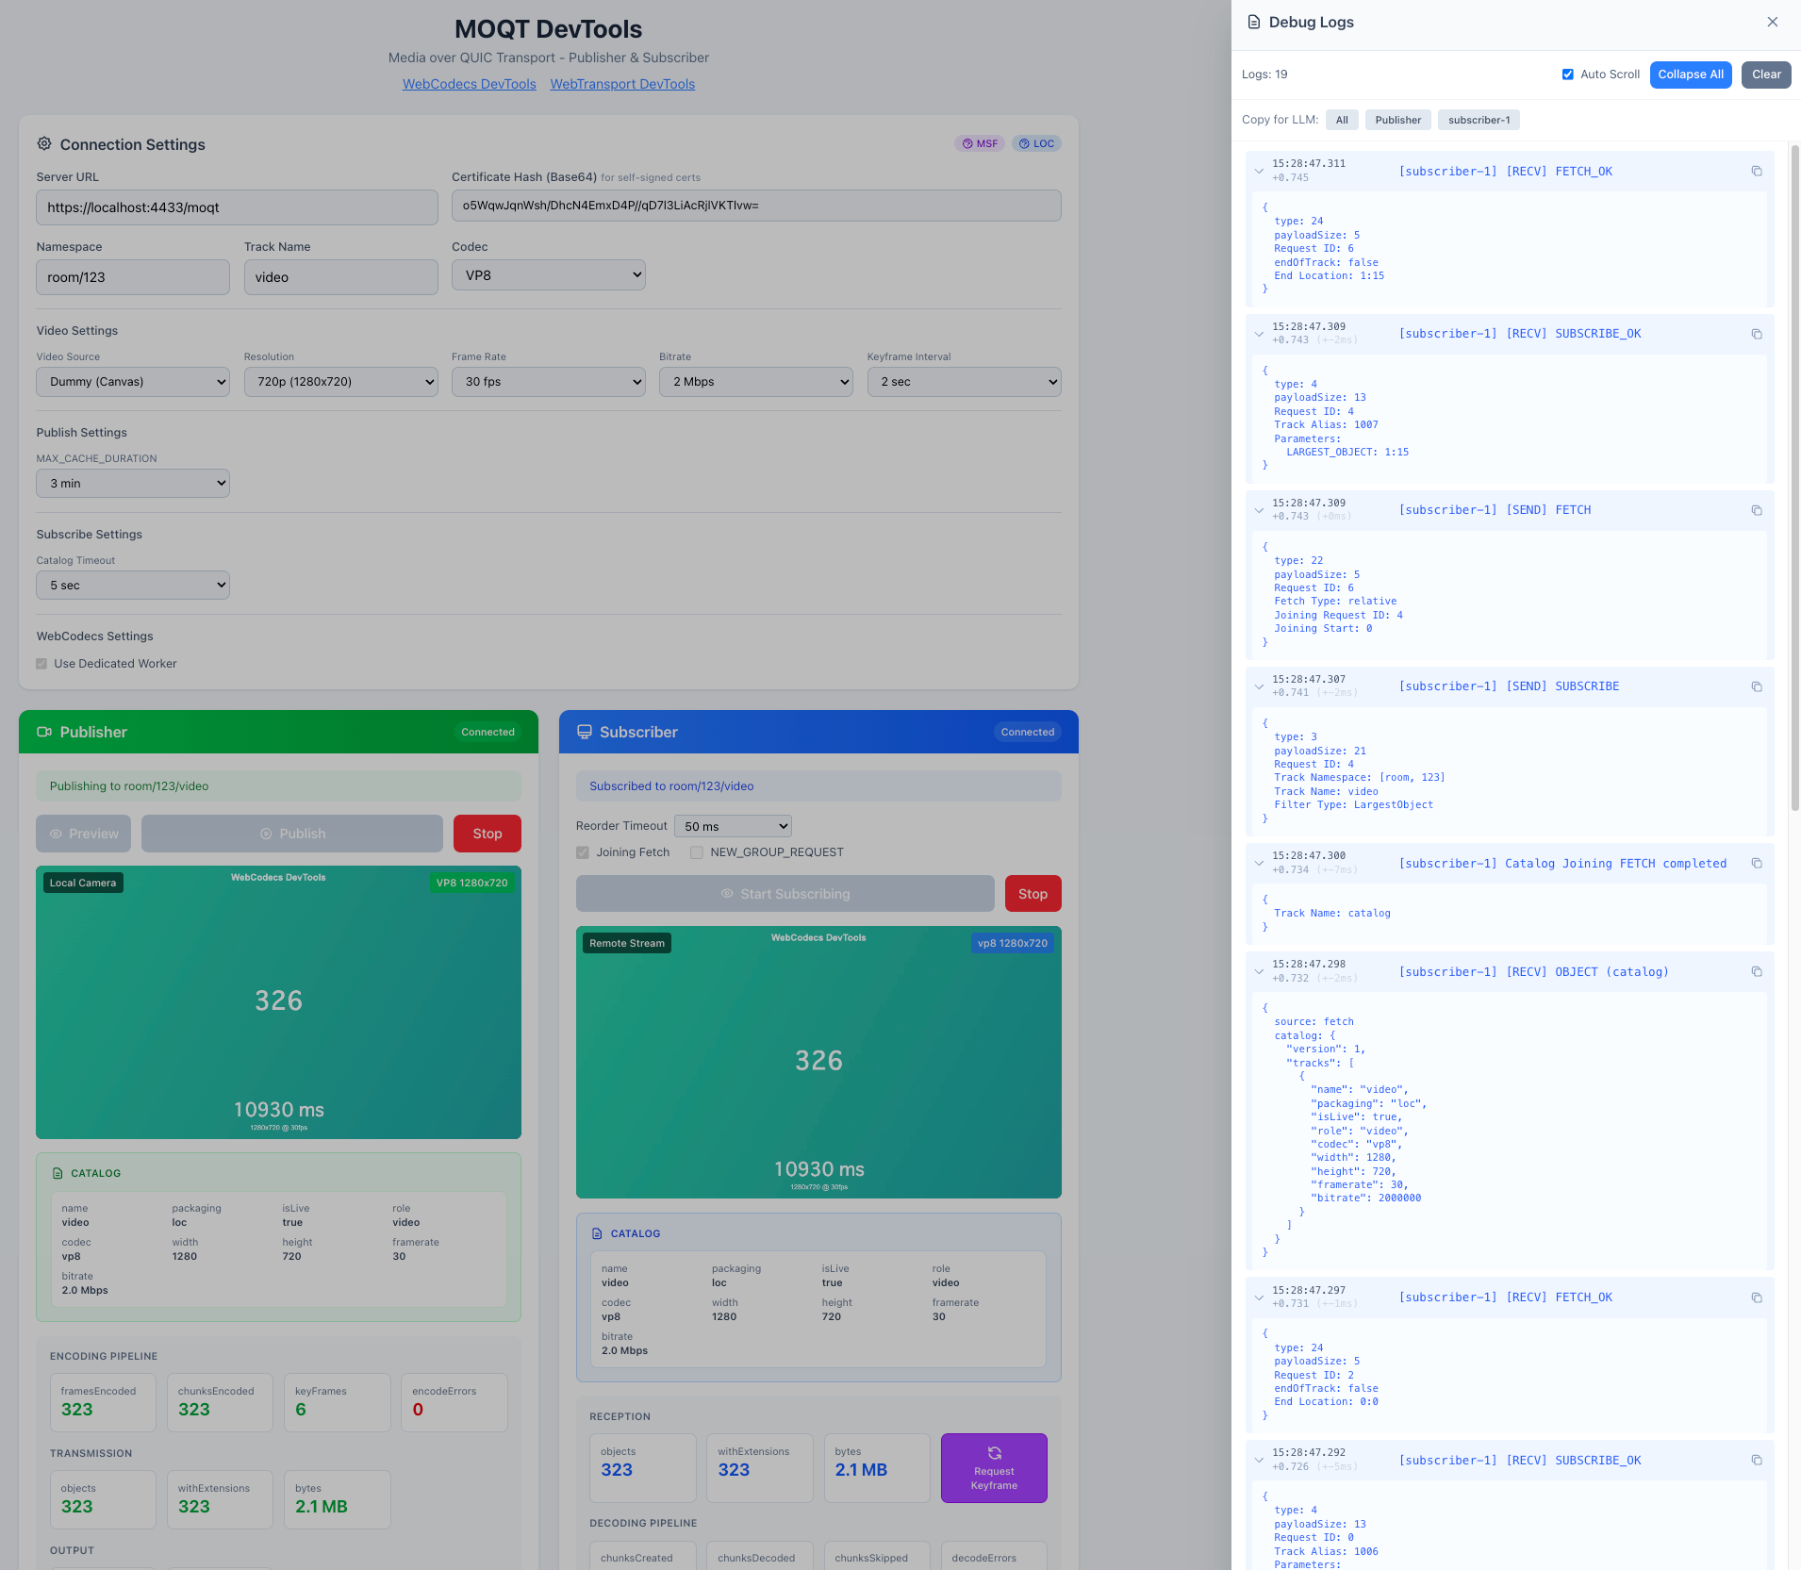Copy the Catalog Joining FETCH completed log
This screenshot has width=1801, height=1570.
[x=1757, y=864]
